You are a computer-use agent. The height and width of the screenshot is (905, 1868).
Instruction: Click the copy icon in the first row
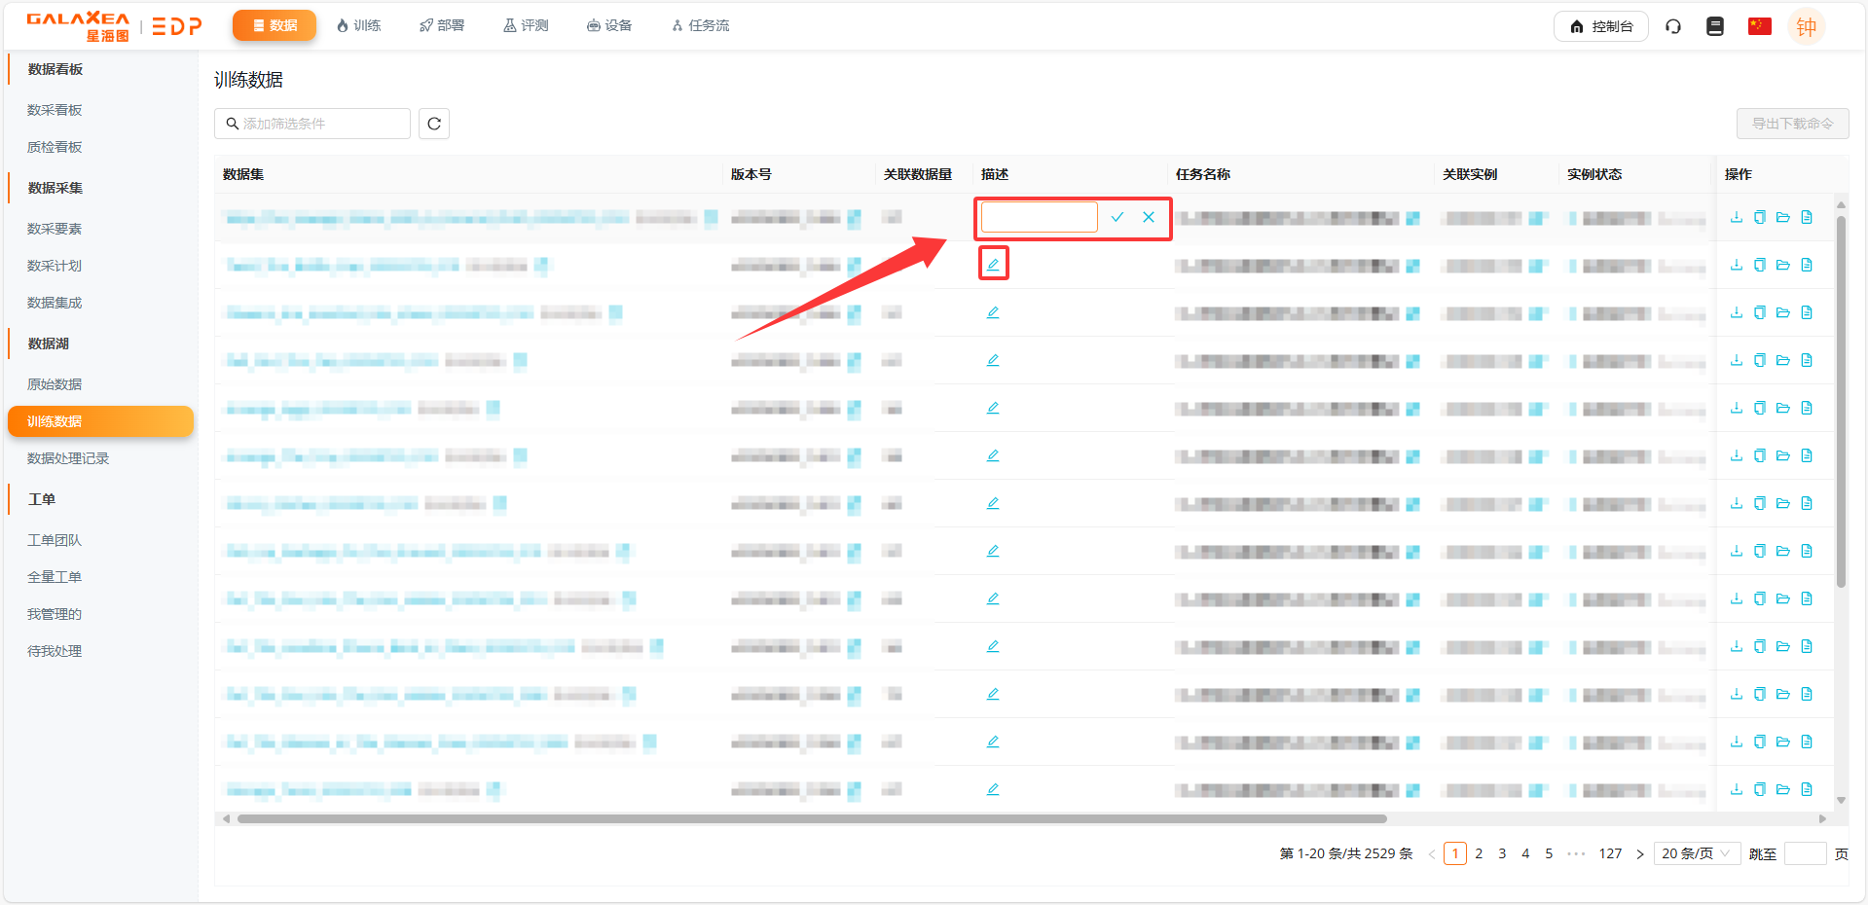pyautogui.click(x=1759, y=217)
